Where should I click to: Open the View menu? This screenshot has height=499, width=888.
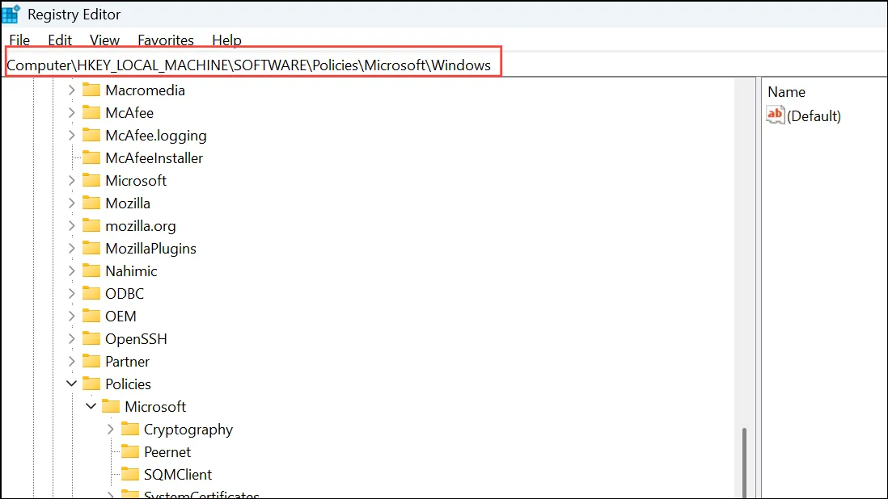click(105, 40)
